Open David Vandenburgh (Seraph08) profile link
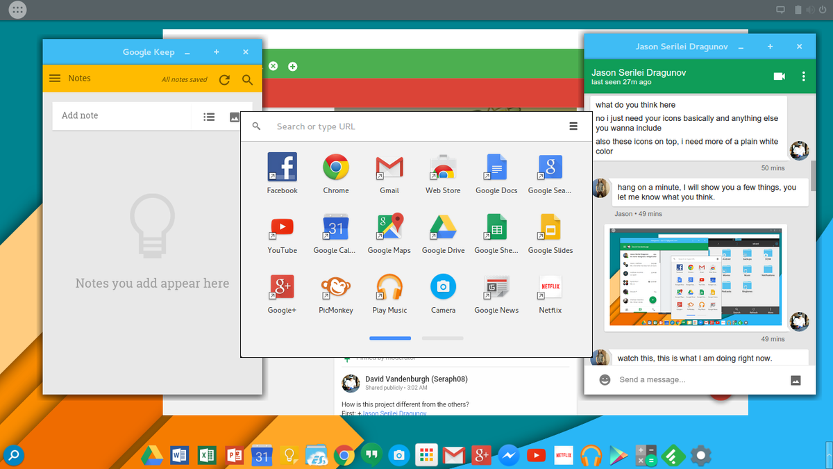 coord(416,379)
